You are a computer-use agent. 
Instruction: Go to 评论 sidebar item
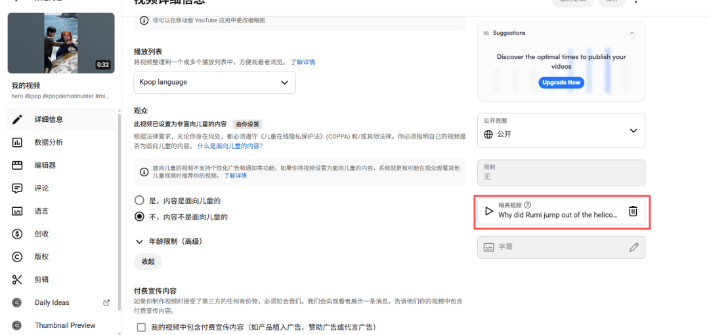coord(60,188)
